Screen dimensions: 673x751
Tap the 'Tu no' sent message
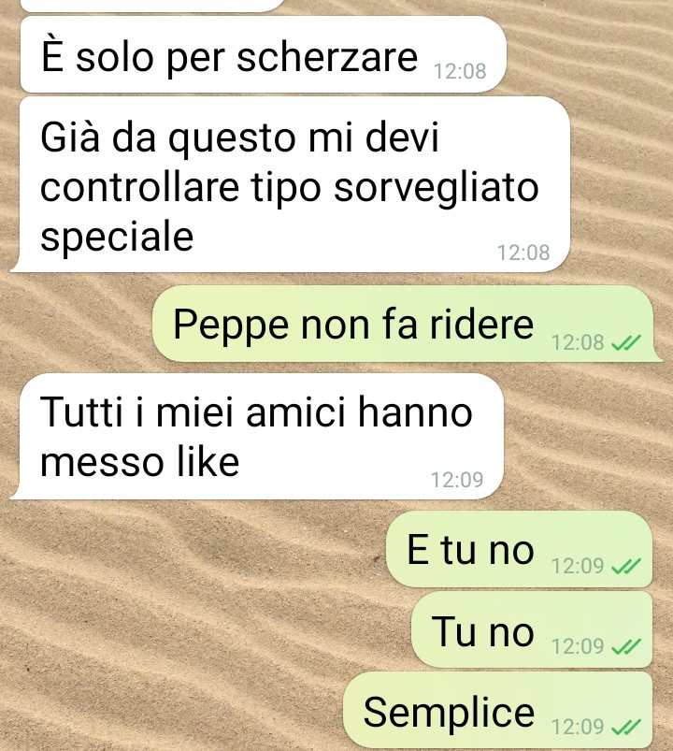pyautogui.click(x=532, y=629)
